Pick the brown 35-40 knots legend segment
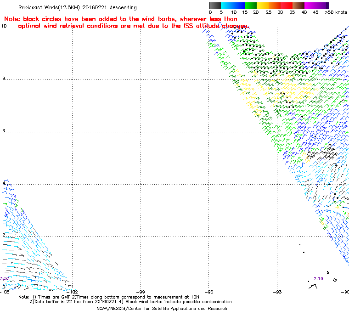This screenshot has height=316, width=349. tap(298, 6)
